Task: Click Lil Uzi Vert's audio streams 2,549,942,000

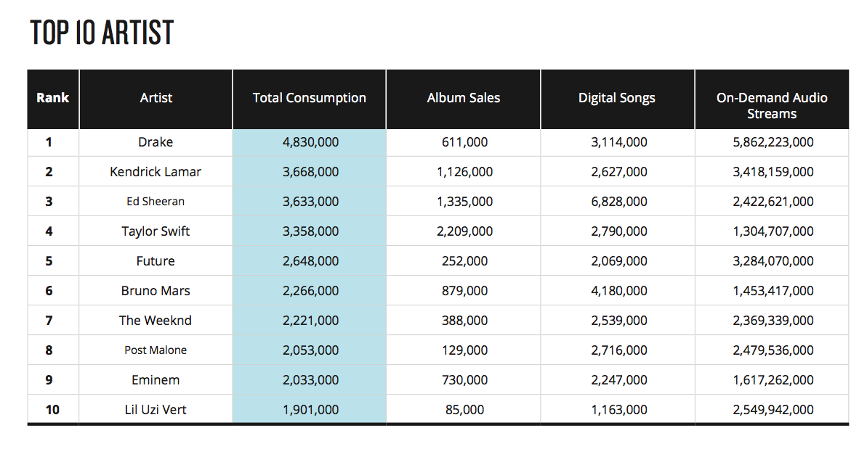Action: tap(773, 411)
